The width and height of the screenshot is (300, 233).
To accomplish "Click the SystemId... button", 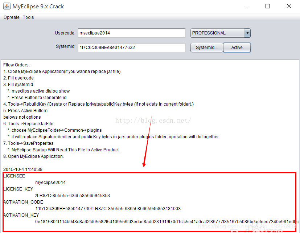I will coord(207,48).
